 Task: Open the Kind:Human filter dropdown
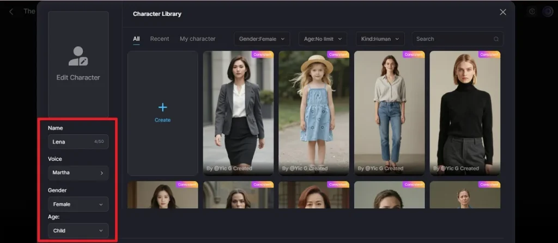pyautogui.click(x=380, y=39)
